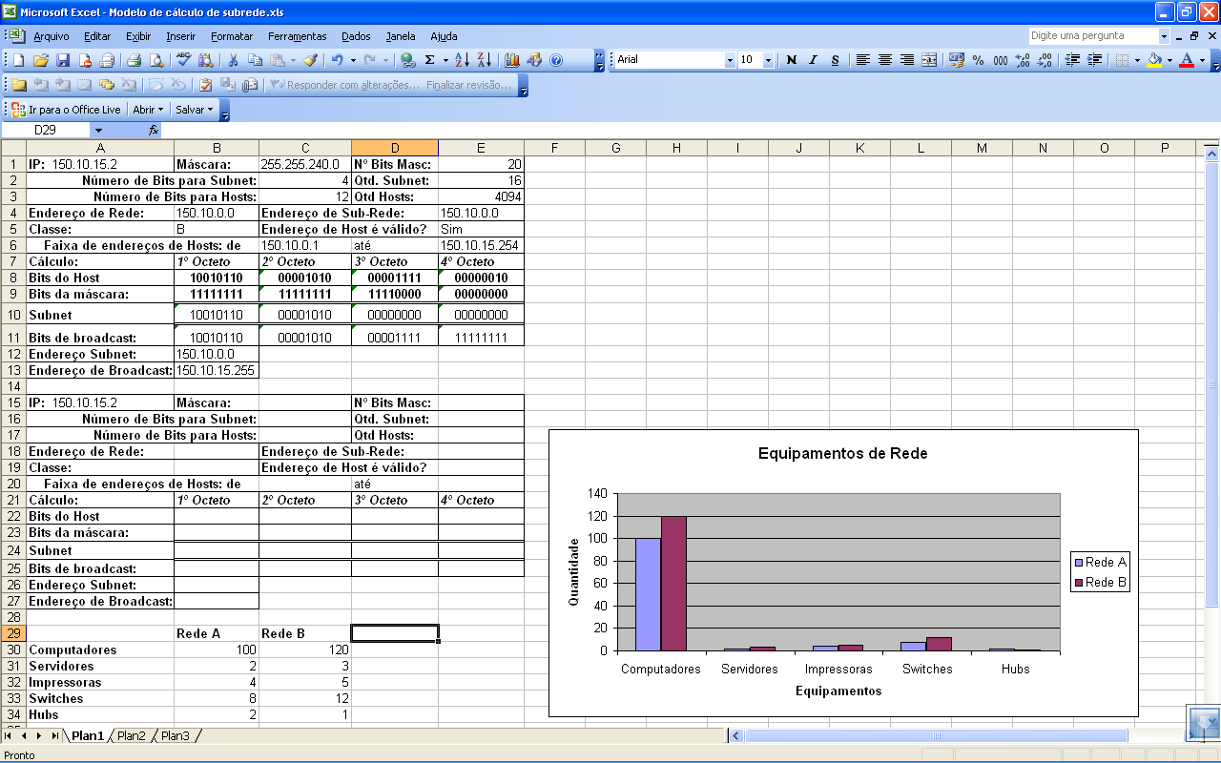
Task: Click Ir para o Office Live
Action: click(x=66, y=110)
